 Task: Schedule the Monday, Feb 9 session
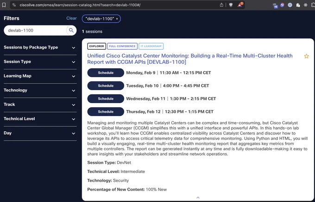[106, 73]
